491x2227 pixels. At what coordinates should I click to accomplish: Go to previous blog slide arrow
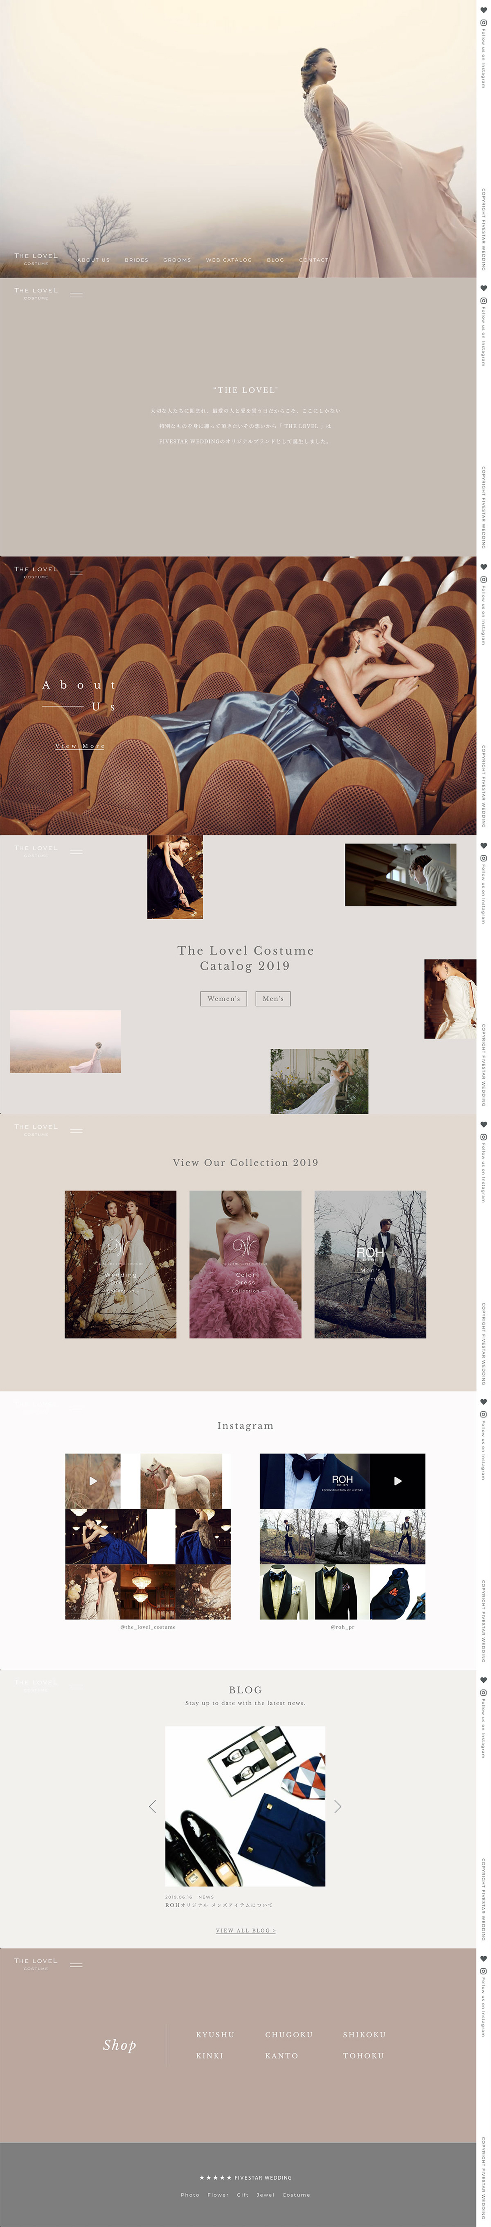click(153, 1806)
